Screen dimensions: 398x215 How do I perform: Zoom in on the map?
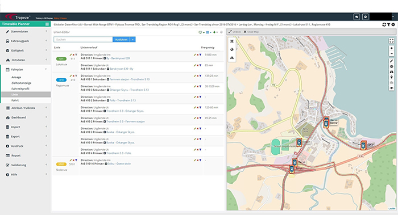pyautogui.click(x=391, y=48)
